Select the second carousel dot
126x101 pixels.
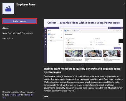[x=83, y=65]
